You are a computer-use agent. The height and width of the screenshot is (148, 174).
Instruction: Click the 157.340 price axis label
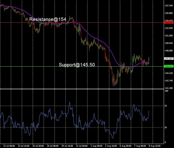169,6
